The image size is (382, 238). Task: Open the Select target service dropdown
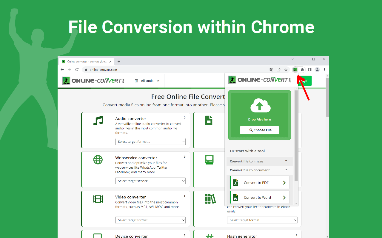[x=150, y=181]
